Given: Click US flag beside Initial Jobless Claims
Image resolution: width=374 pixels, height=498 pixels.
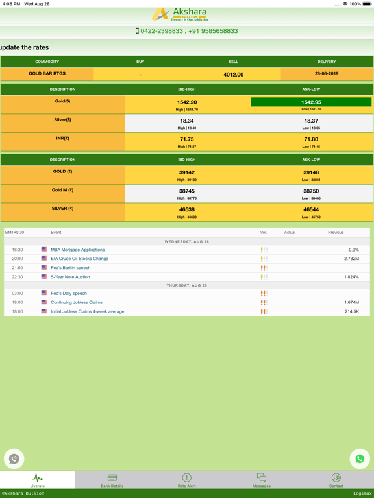Looking at the screenshot, I should click(x=44, y=311).
